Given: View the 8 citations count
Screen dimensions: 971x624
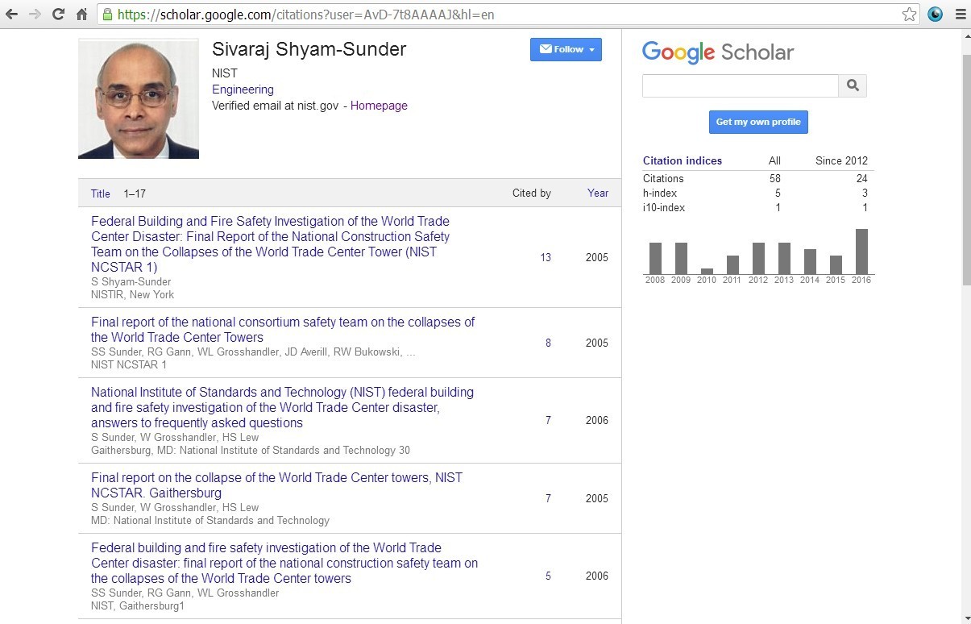Looking at the screenshot, I should [548, 343].
